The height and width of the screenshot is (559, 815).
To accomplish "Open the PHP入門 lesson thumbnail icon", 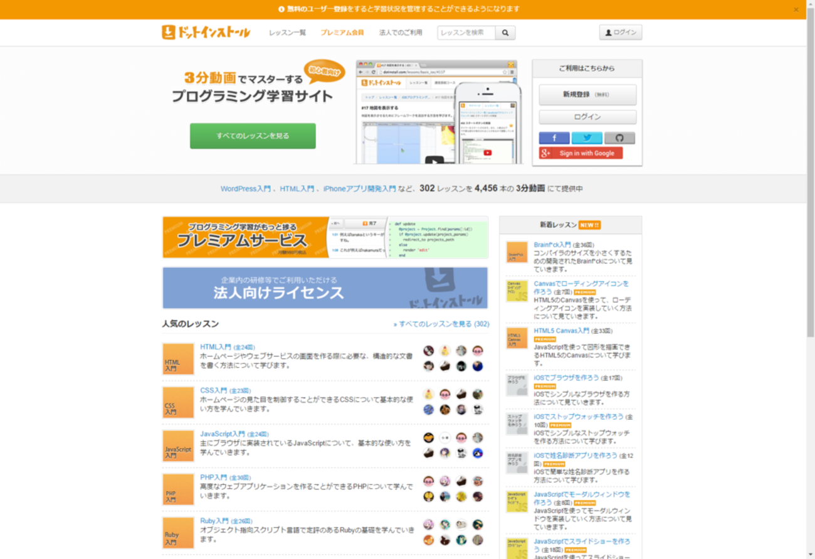I will point(178,489).
